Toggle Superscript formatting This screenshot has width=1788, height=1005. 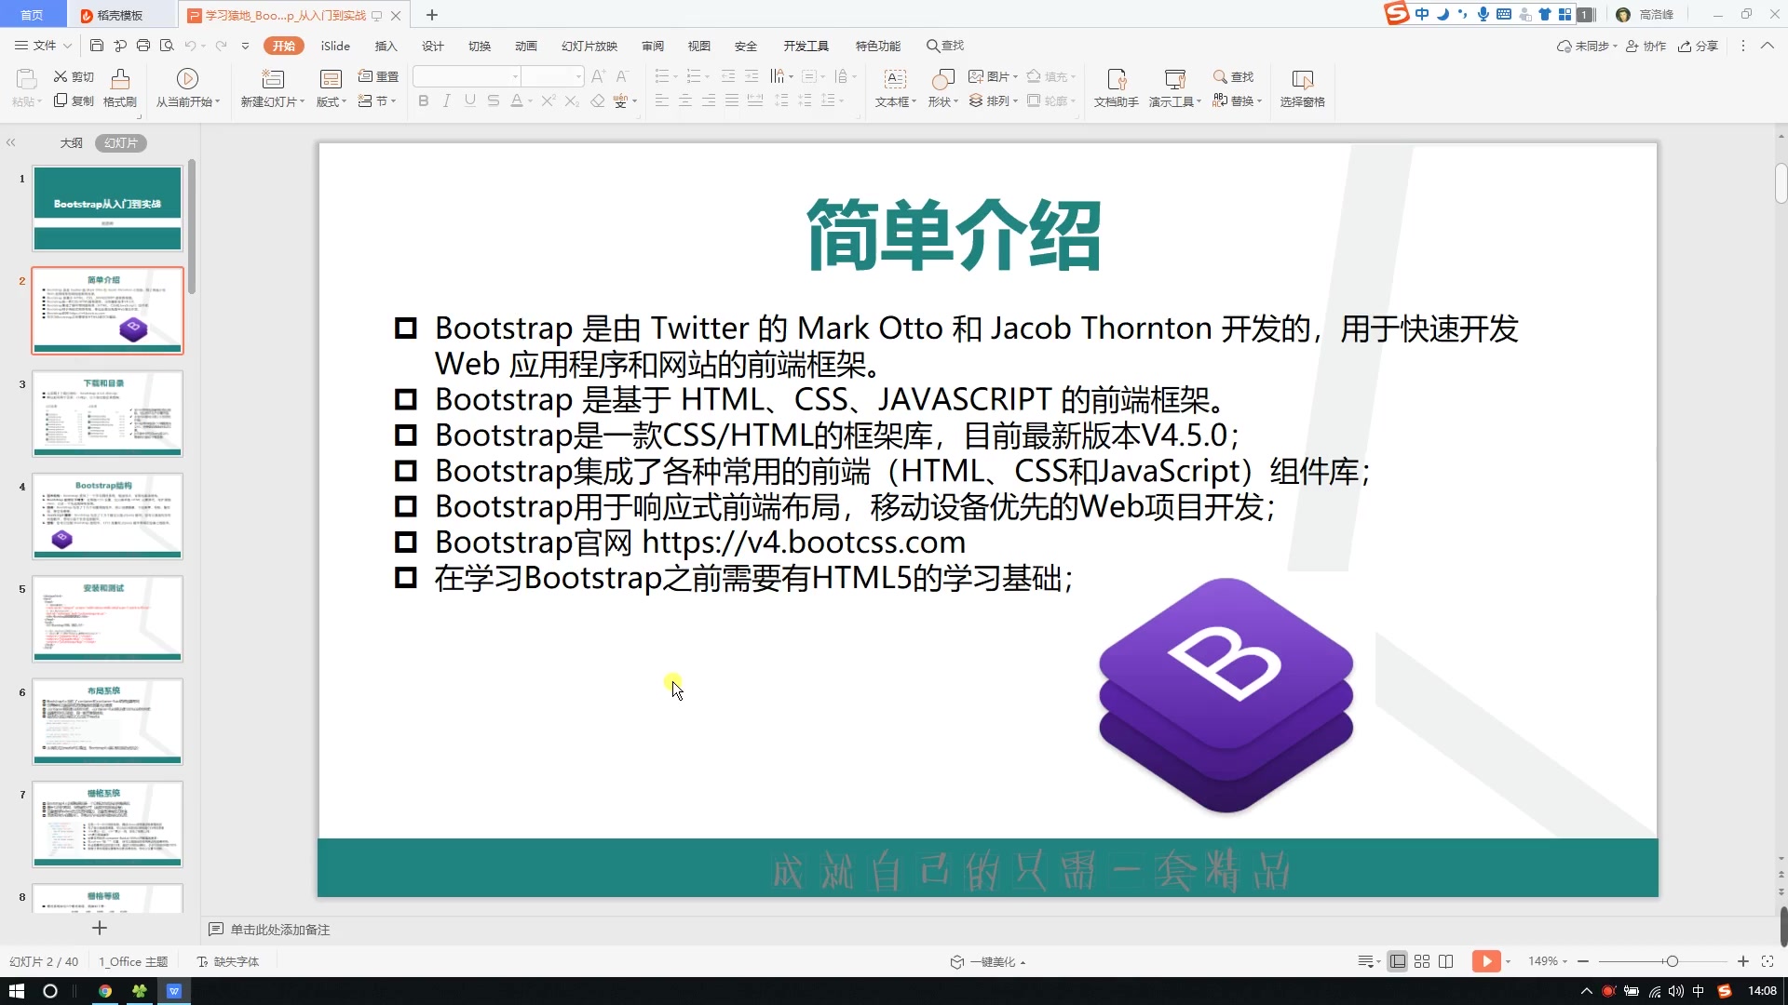549,100
